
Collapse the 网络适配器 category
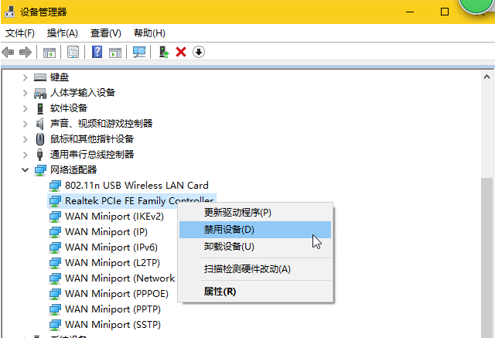click(x=26, y=170)
